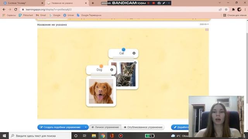Open Task View on taskbar

(x=84, y=136)
